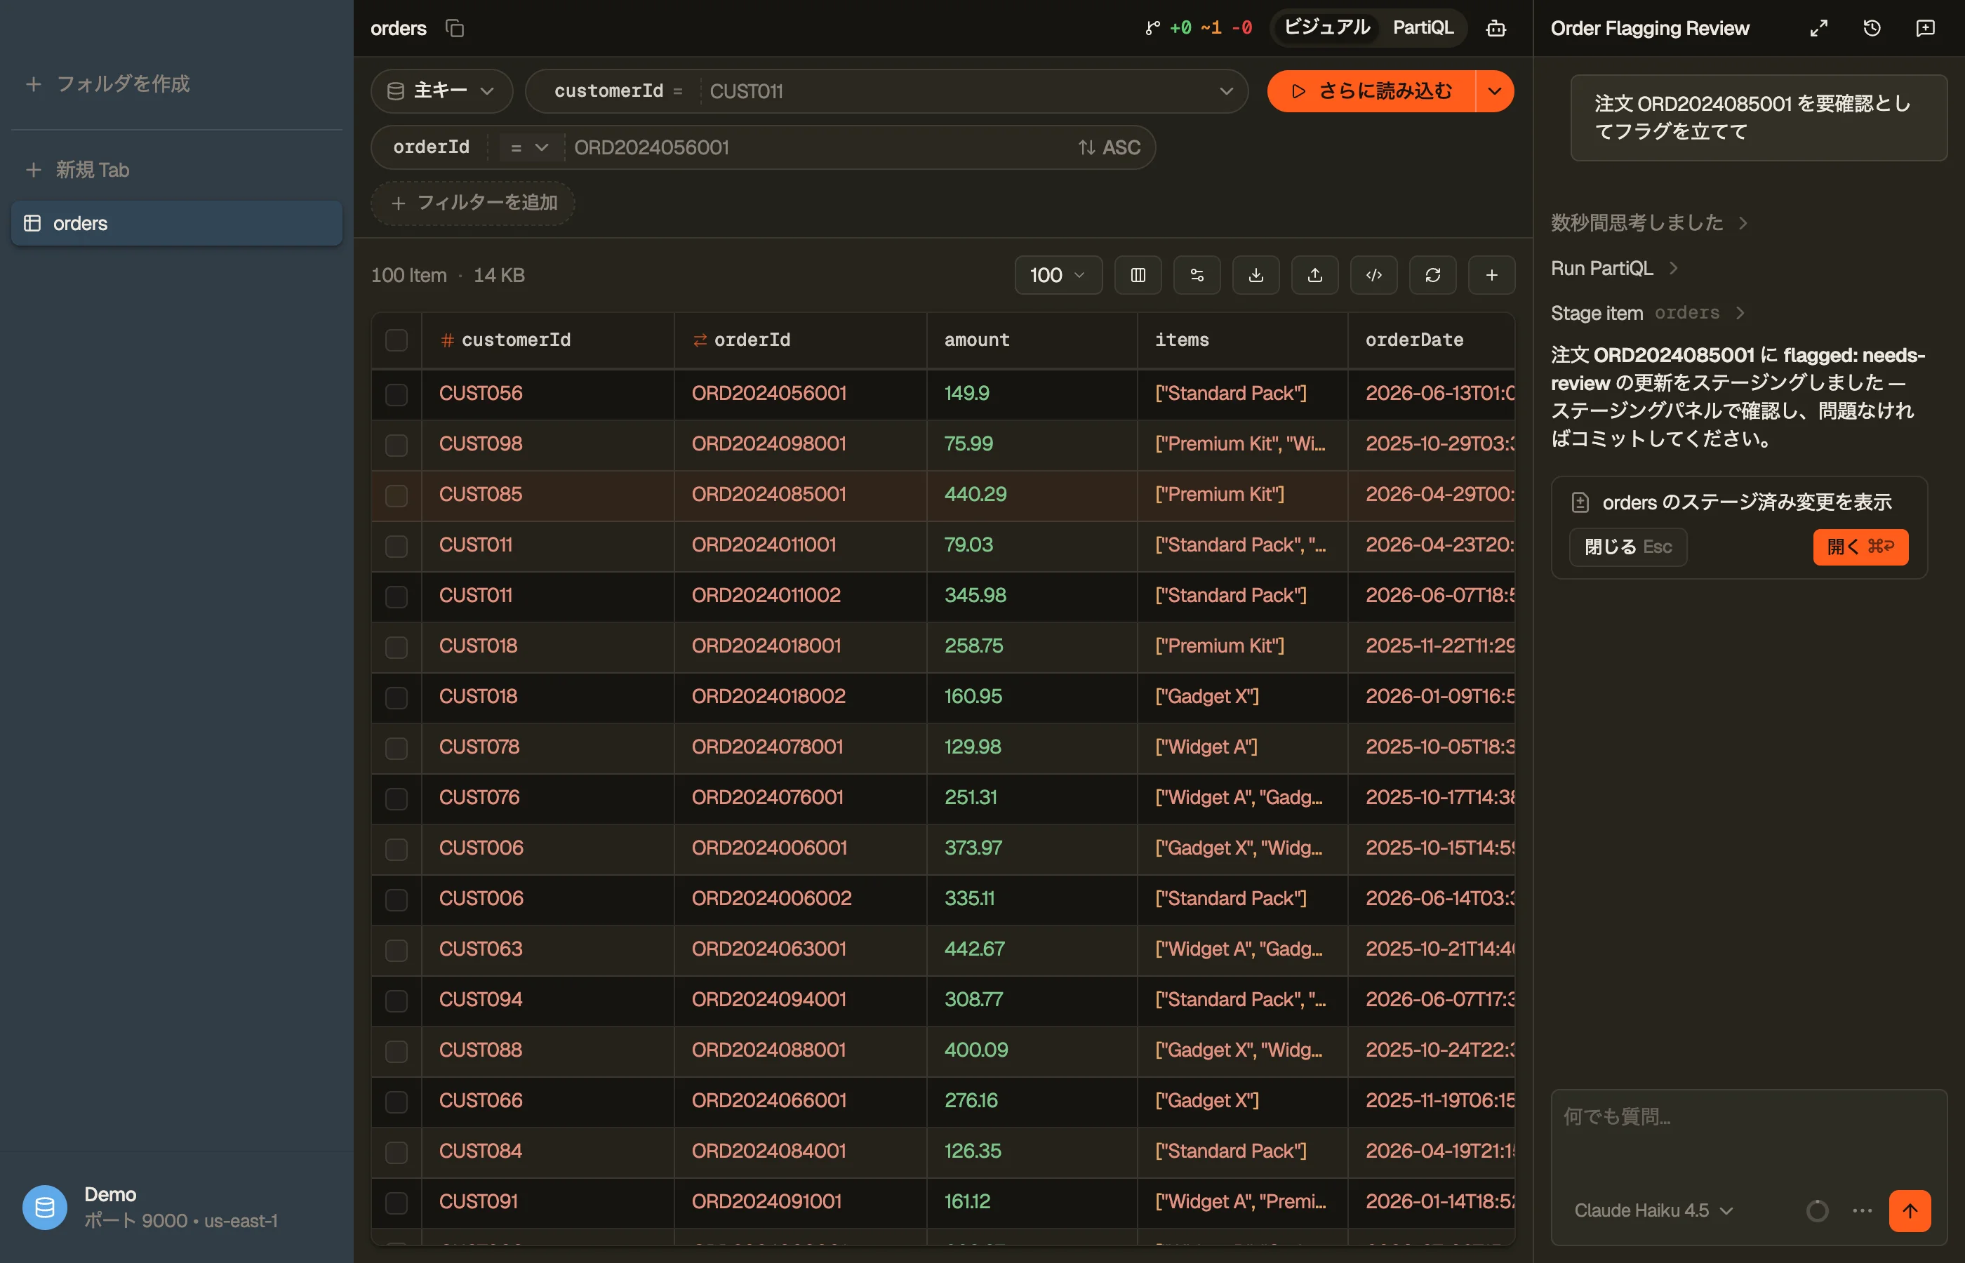Click the orderId sort key icon
Screen dimensions: 1965x1263
700,340
